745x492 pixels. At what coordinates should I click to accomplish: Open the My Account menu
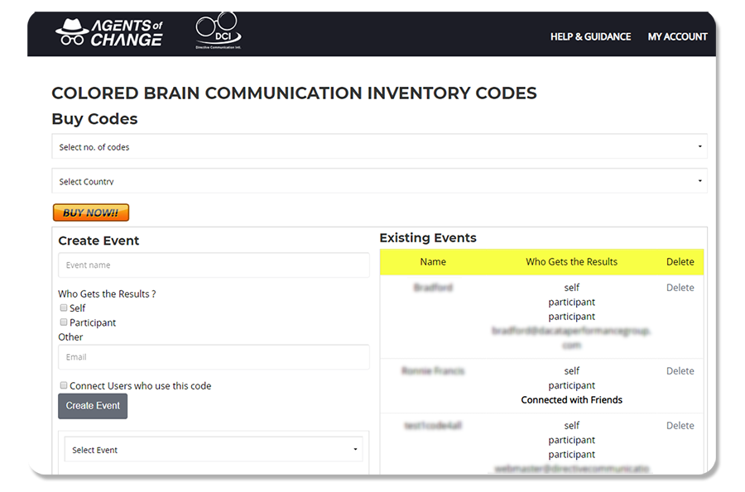[677, 36]
